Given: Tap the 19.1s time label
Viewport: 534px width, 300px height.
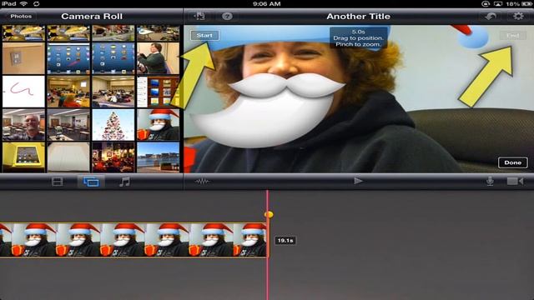Looking at the screenshot, I should 285,241.
